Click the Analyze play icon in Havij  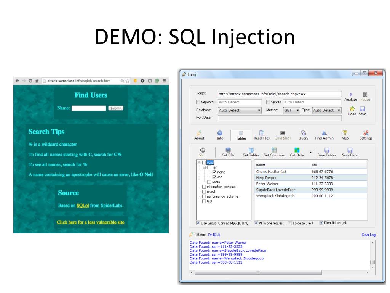(351, 95)
